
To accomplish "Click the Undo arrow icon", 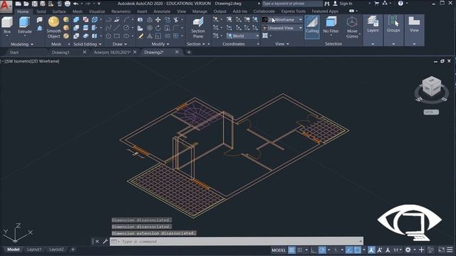I will click(76, 4).
